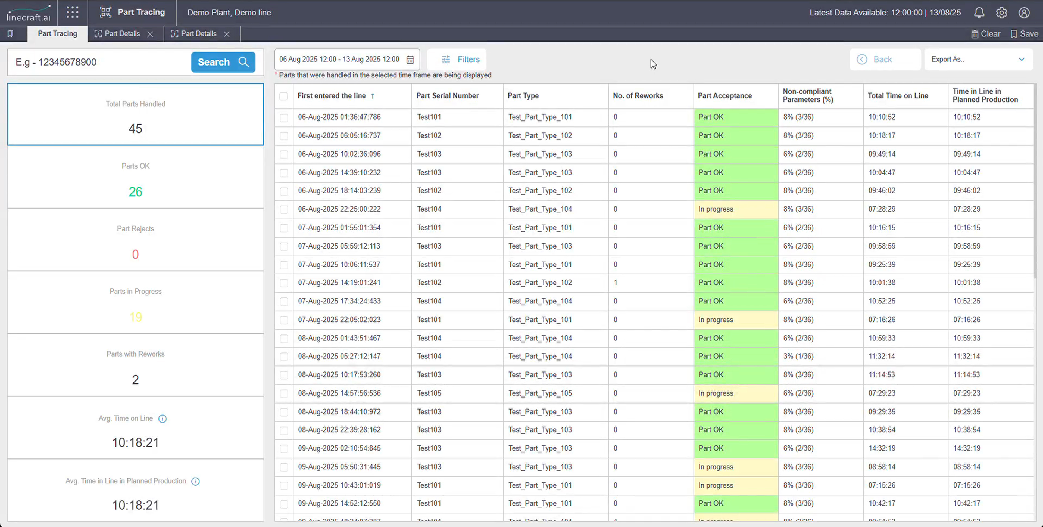Toggle the select-all header checkbox

(x=283, y=96)
